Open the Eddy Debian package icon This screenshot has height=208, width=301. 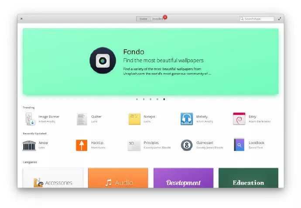pos(239,119)
